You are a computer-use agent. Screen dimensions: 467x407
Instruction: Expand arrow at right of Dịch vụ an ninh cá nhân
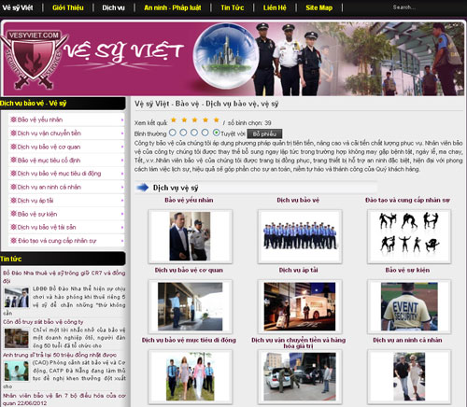[x=122, y=187]
